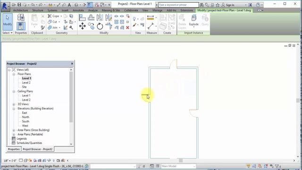Viewport: 302px width, 170px height.
Task: Activate the Move tool (four arrows)
Action: coord(82,26)
